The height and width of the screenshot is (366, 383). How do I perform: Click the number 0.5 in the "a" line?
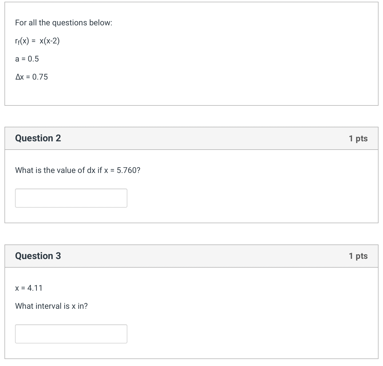point(33,59)
